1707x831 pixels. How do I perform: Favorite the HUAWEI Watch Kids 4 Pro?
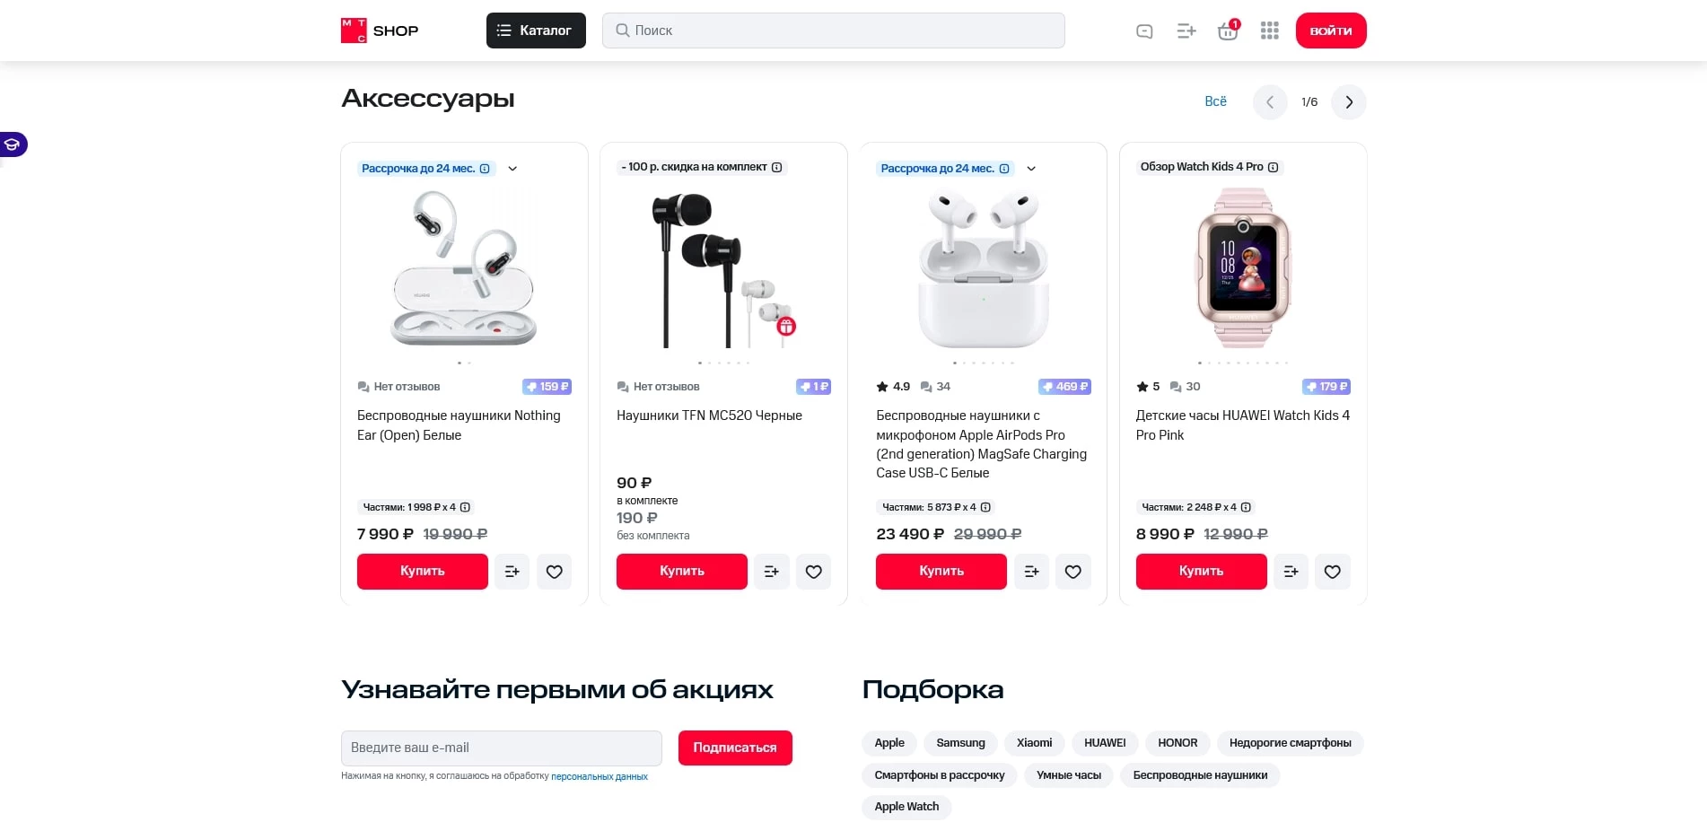pos(1332,572)
